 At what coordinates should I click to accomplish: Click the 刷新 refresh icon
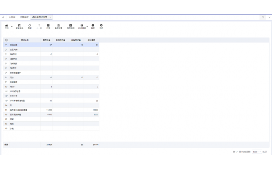coord(30,26)
